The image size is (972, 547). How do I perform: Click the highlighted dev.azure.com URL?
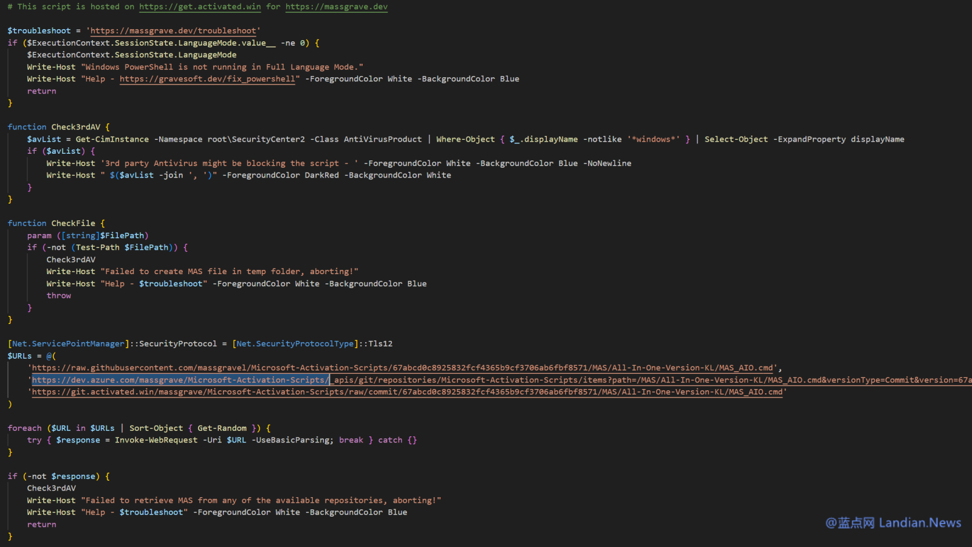click(x=180, y=380)
